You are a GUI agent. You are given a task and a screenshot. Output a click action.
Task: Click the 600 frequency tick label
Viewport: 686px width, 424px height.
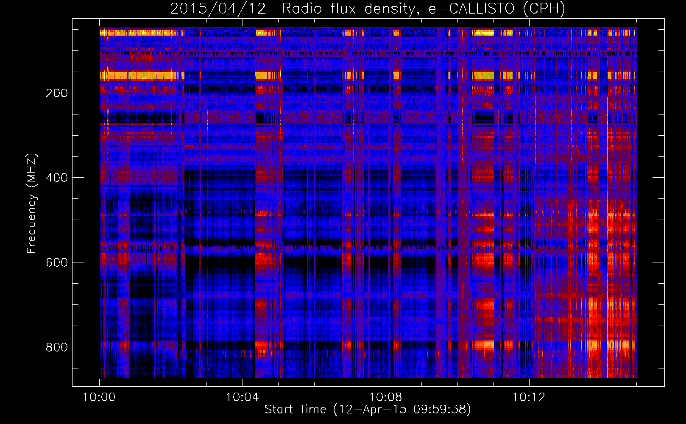click(57, 262)
